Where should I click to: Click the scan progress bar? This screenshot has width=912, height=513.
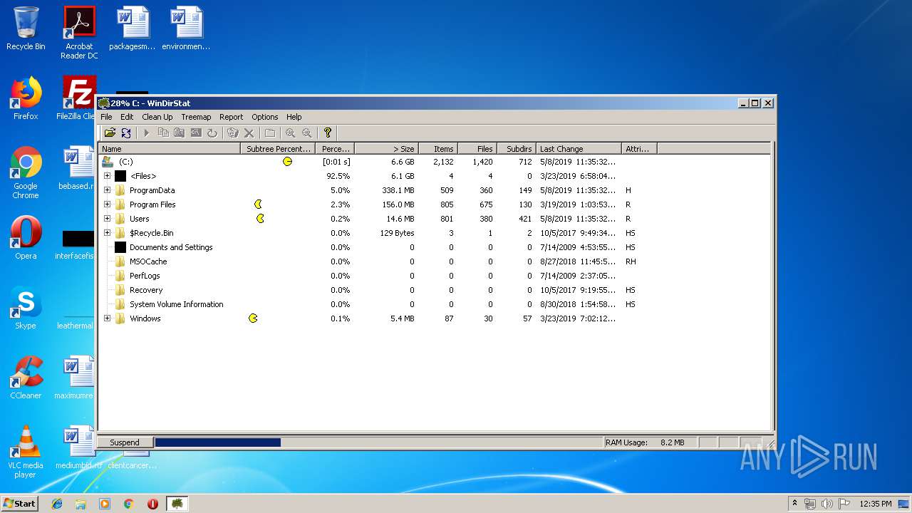[x=378, y=442]
